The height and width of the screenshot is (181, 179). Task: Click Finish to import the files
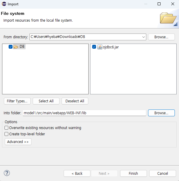click(x=134, y=173)
